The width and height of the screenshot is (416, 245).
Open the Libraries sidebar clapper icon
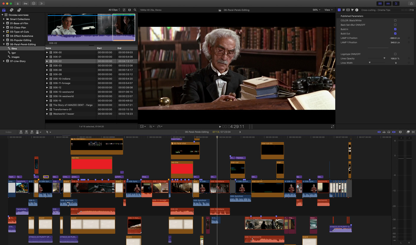[4, 10]
